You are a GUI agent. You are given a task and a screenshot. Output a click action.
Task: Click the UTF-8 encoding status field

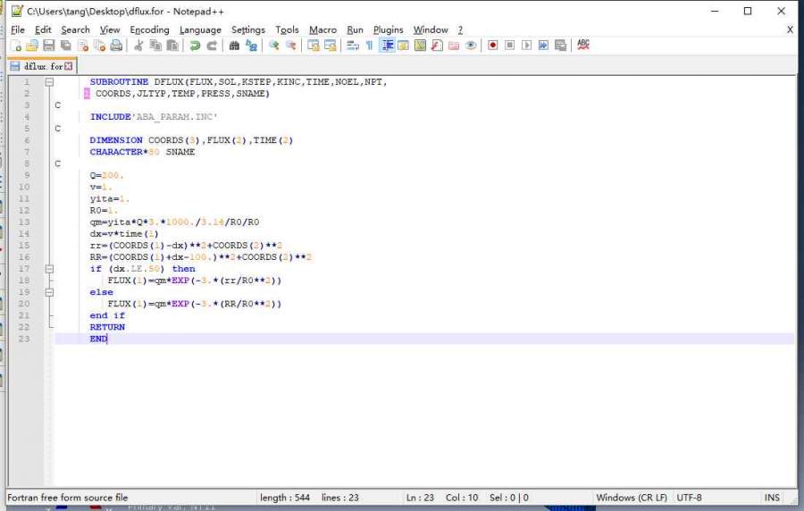pos(690,498)
